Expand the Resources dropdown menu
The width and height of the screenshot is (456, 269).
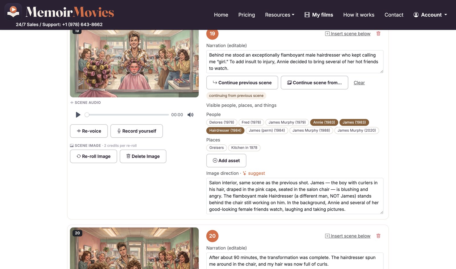[280, 15]
